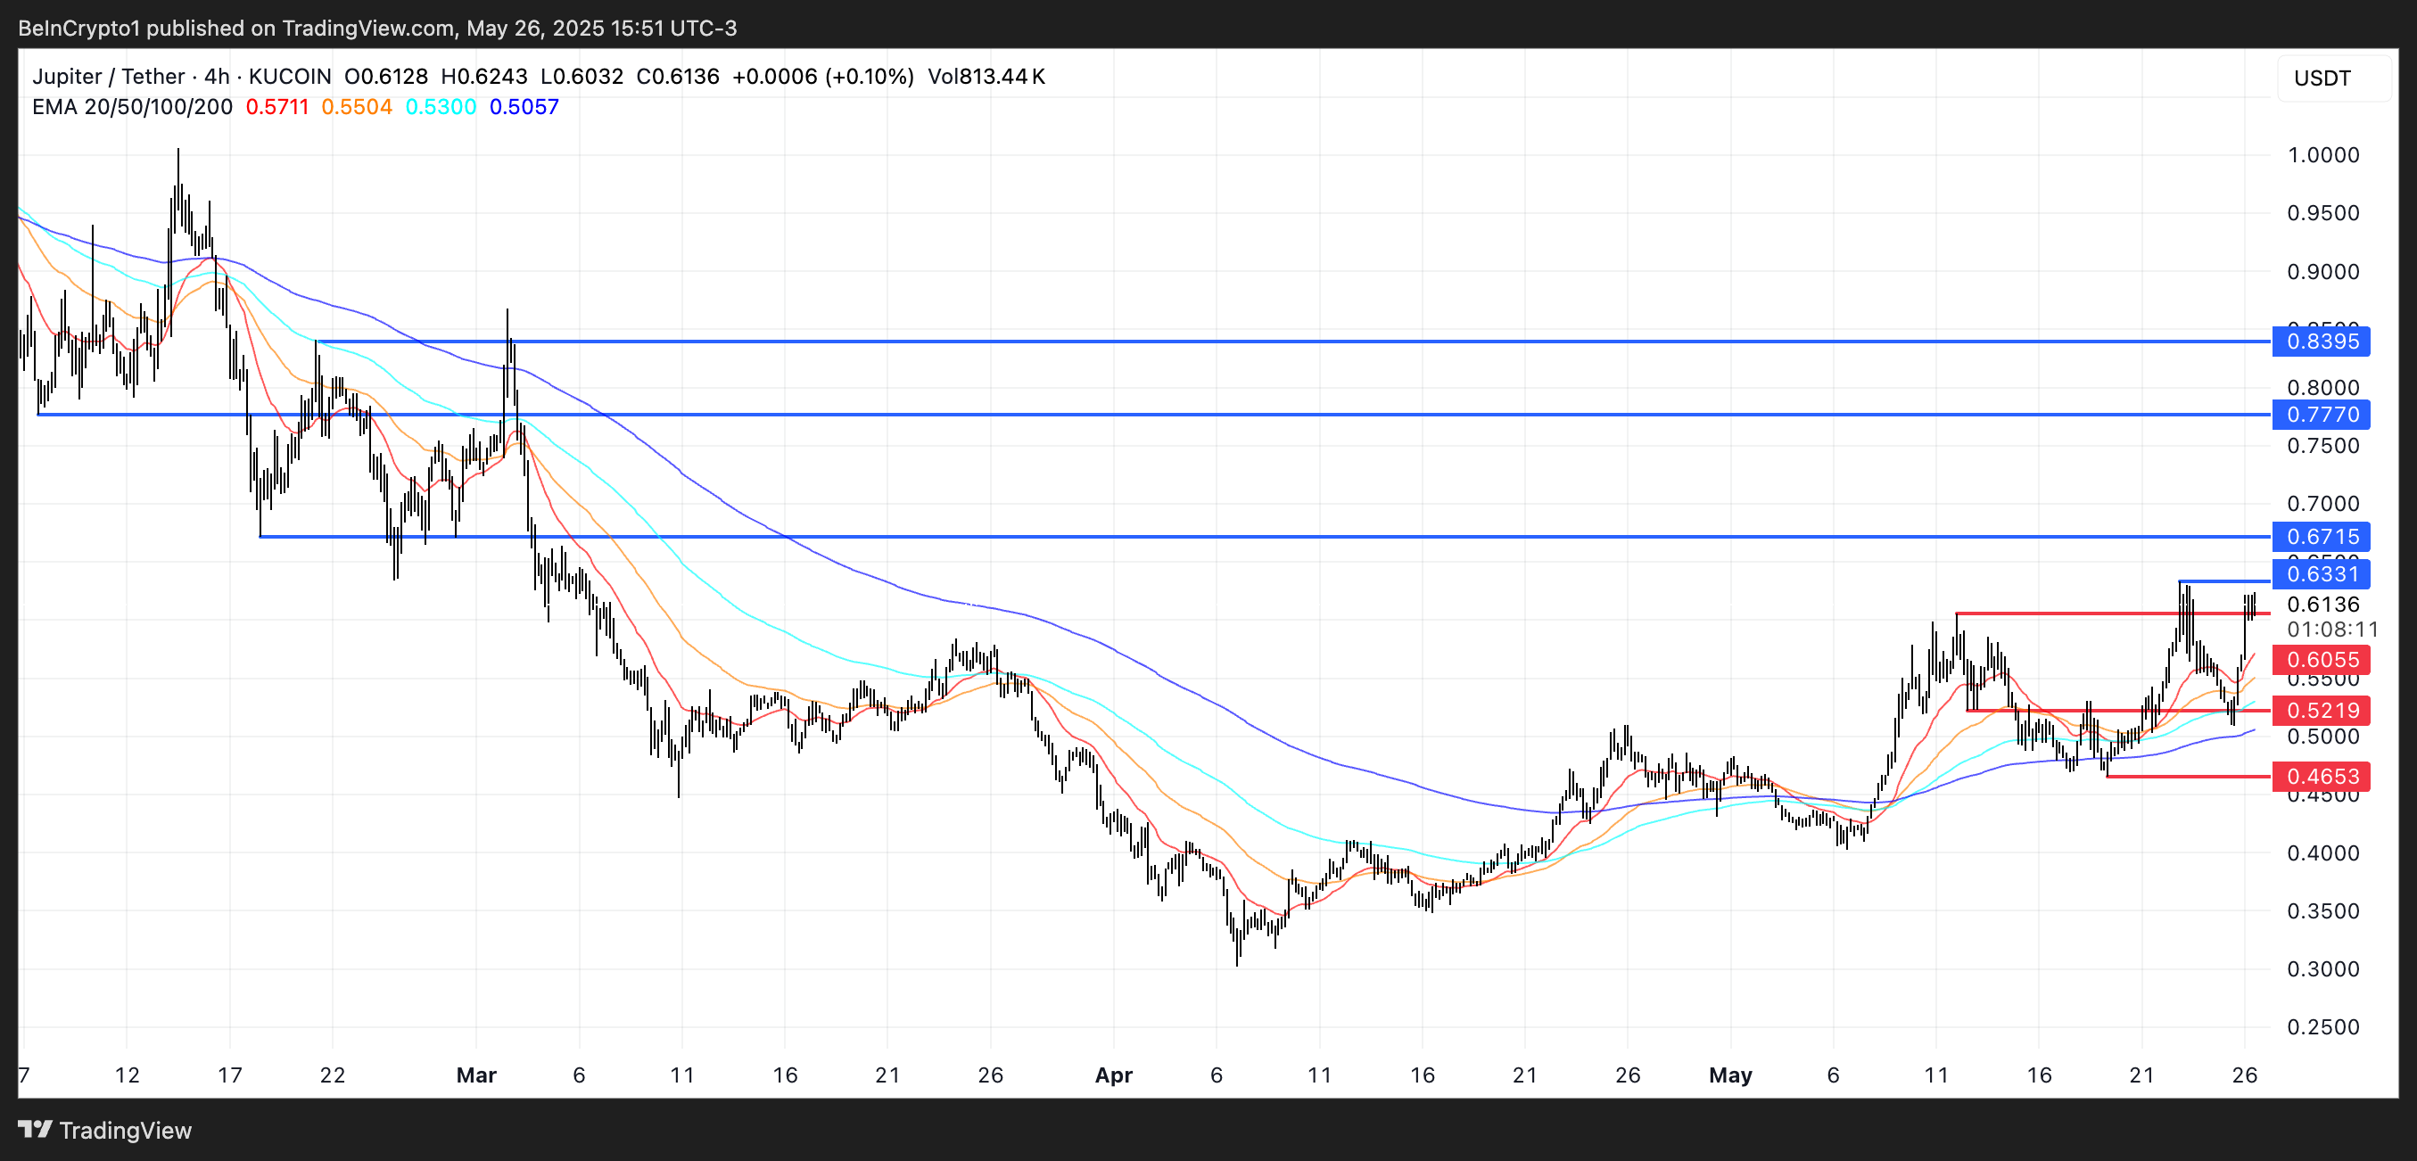
Task: Click the KUCOIN exchange label
Action: pos(289,77)
